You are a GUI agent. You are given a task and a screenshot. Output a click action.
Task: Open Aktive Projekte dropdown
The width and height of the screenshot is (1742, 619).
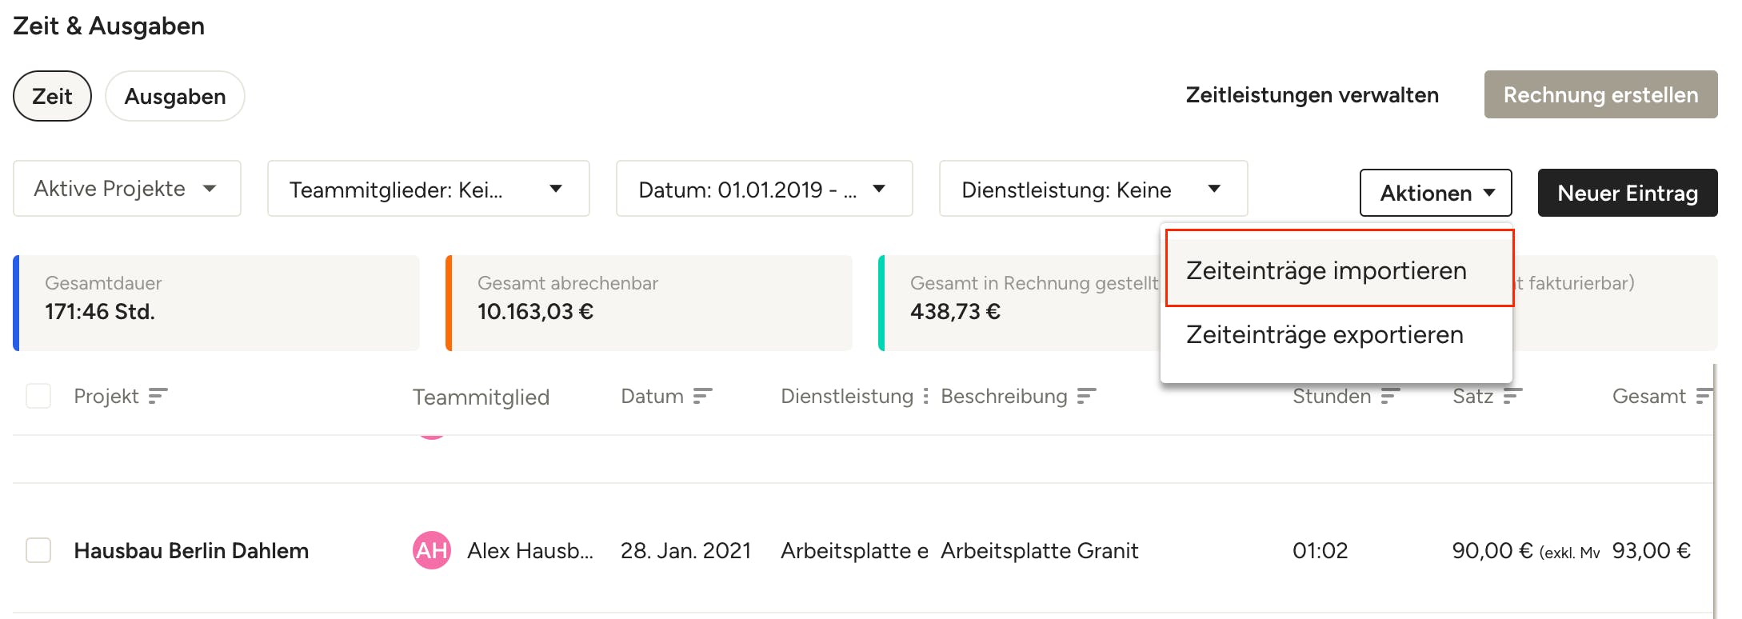coord(127,188)
